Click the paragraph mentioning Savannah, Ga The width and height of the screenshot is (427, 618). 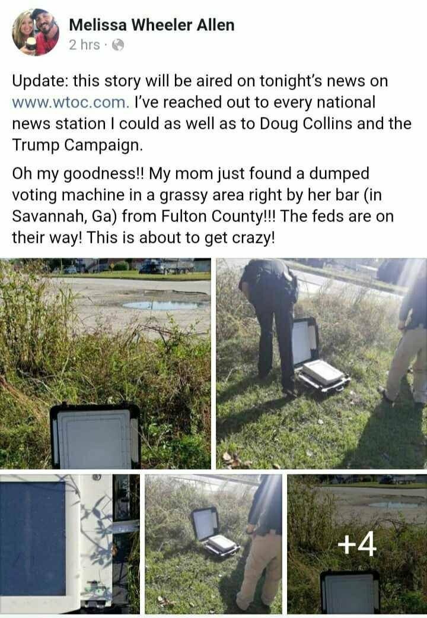(203, 206)
